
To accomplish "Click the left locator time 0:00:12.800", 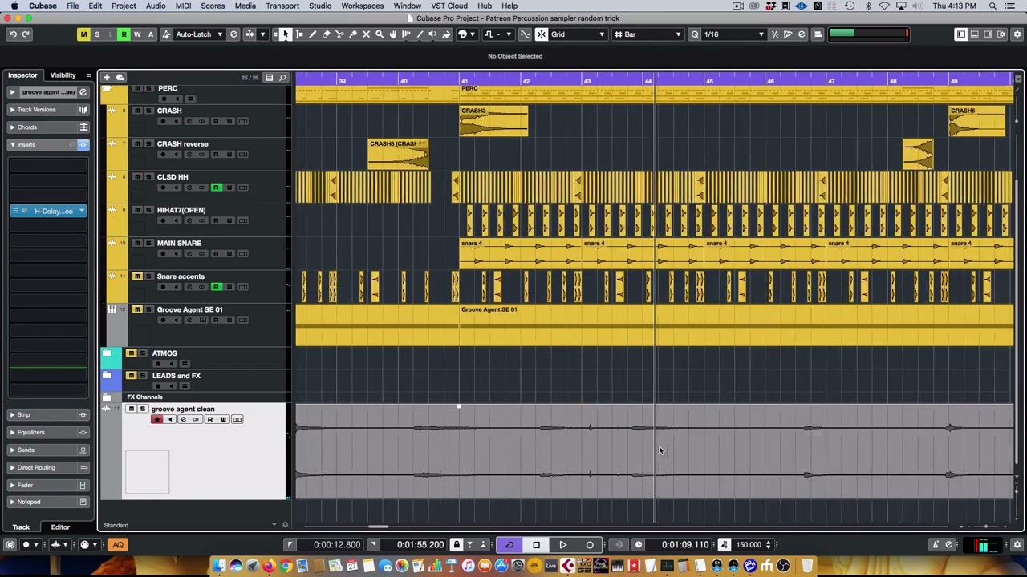I will 337,545.
